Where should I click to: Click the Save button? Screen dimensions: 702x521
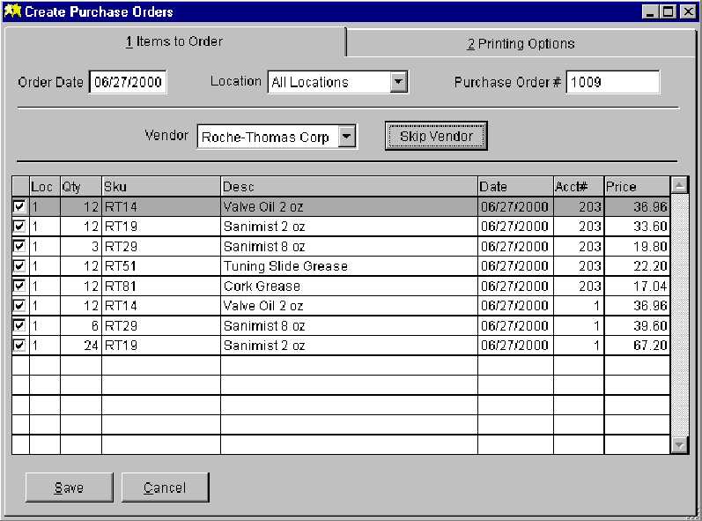pos(69,488)
